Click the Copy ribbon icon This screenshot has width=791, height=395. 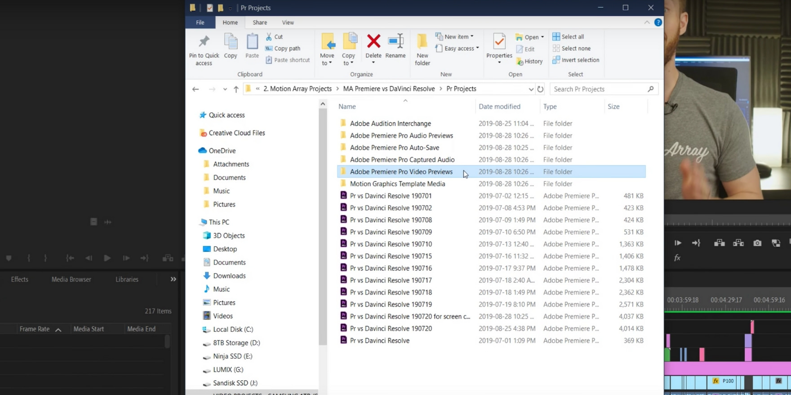click(231, 42)
